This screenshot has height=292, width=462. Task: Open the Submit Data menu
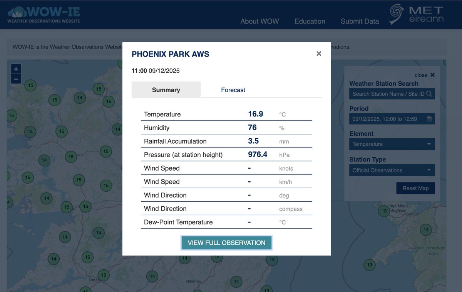tap(360, 22)
